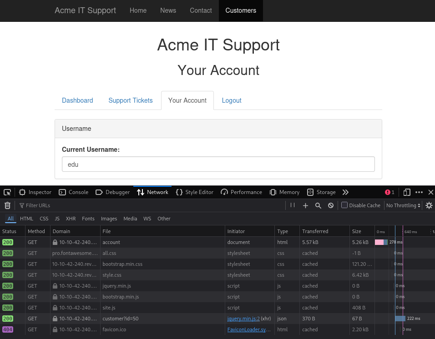435x339 pixels.
Task: Switch to the Inspector tab
Action: point(35,192)
